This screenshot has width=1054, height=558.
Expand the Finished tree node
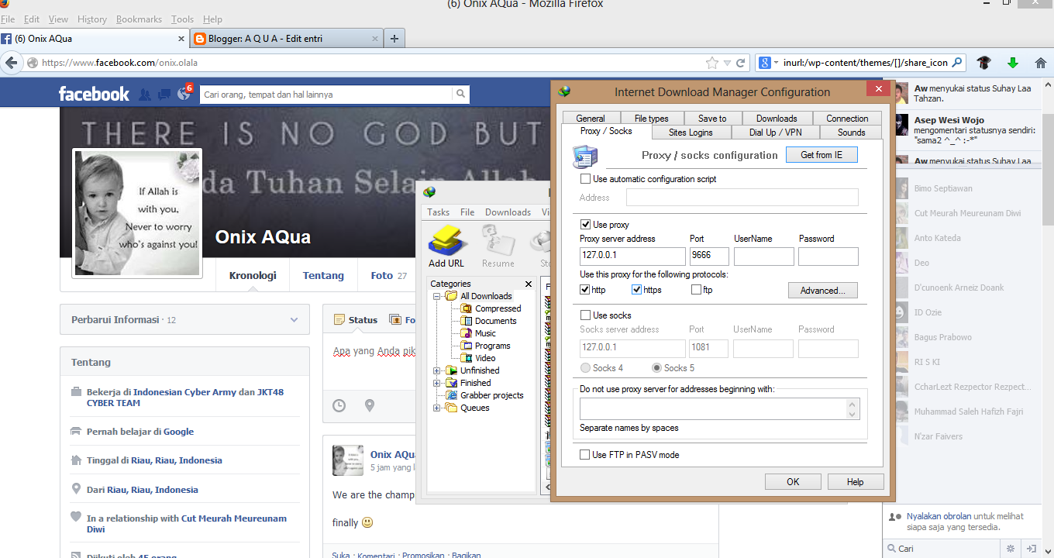(437, 383)
